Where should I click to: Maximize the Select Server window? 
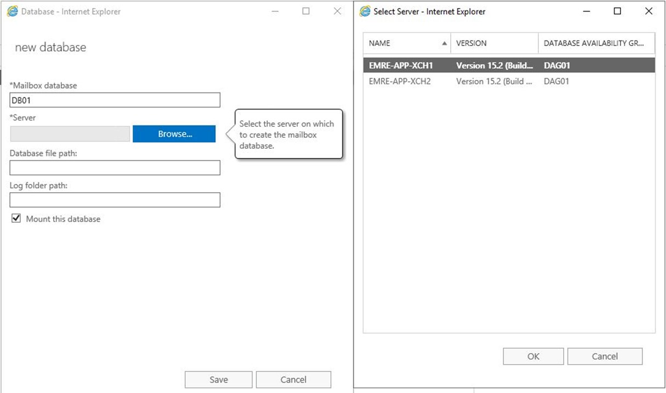tap(617, 11)
